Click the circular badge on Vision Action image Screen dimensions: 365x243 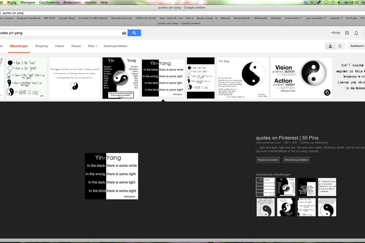(x=327, y=93)
